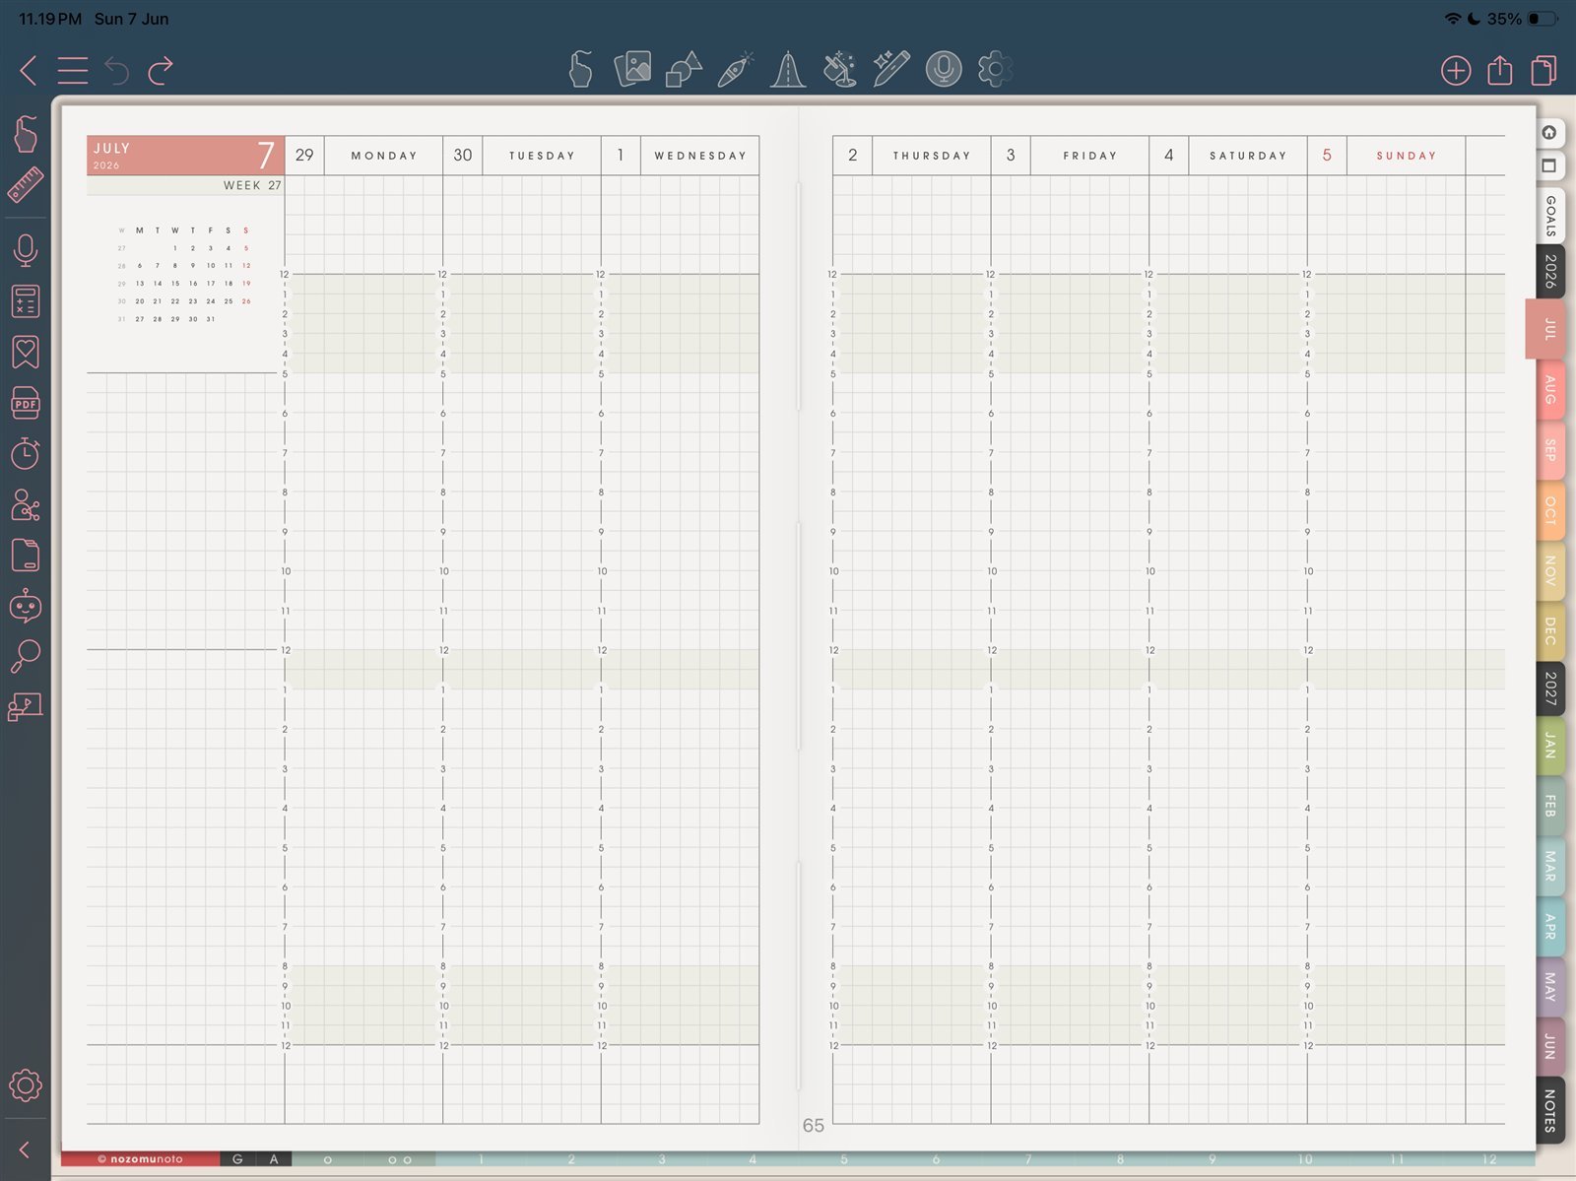Select the finger touch tool in top toolbar

581,69
